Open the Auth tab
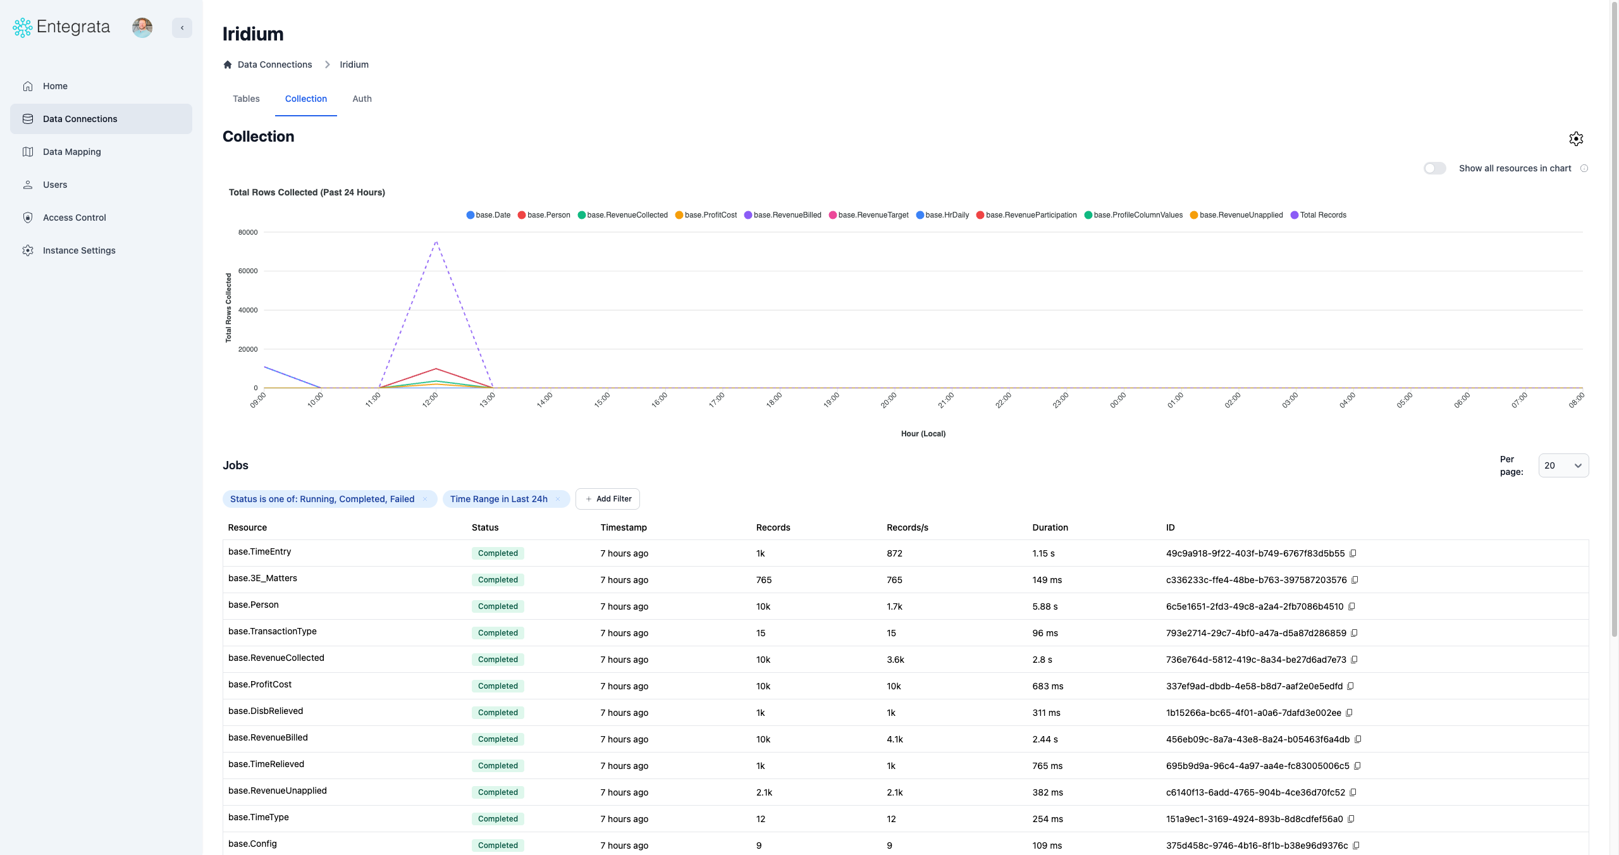 tap(362, 99)
